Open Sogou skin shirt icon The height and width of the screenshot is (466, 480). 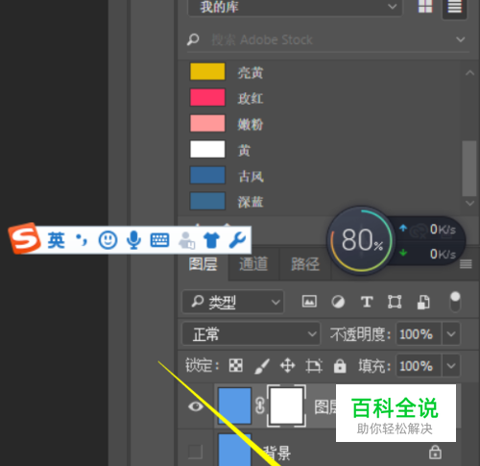point(212,240)
